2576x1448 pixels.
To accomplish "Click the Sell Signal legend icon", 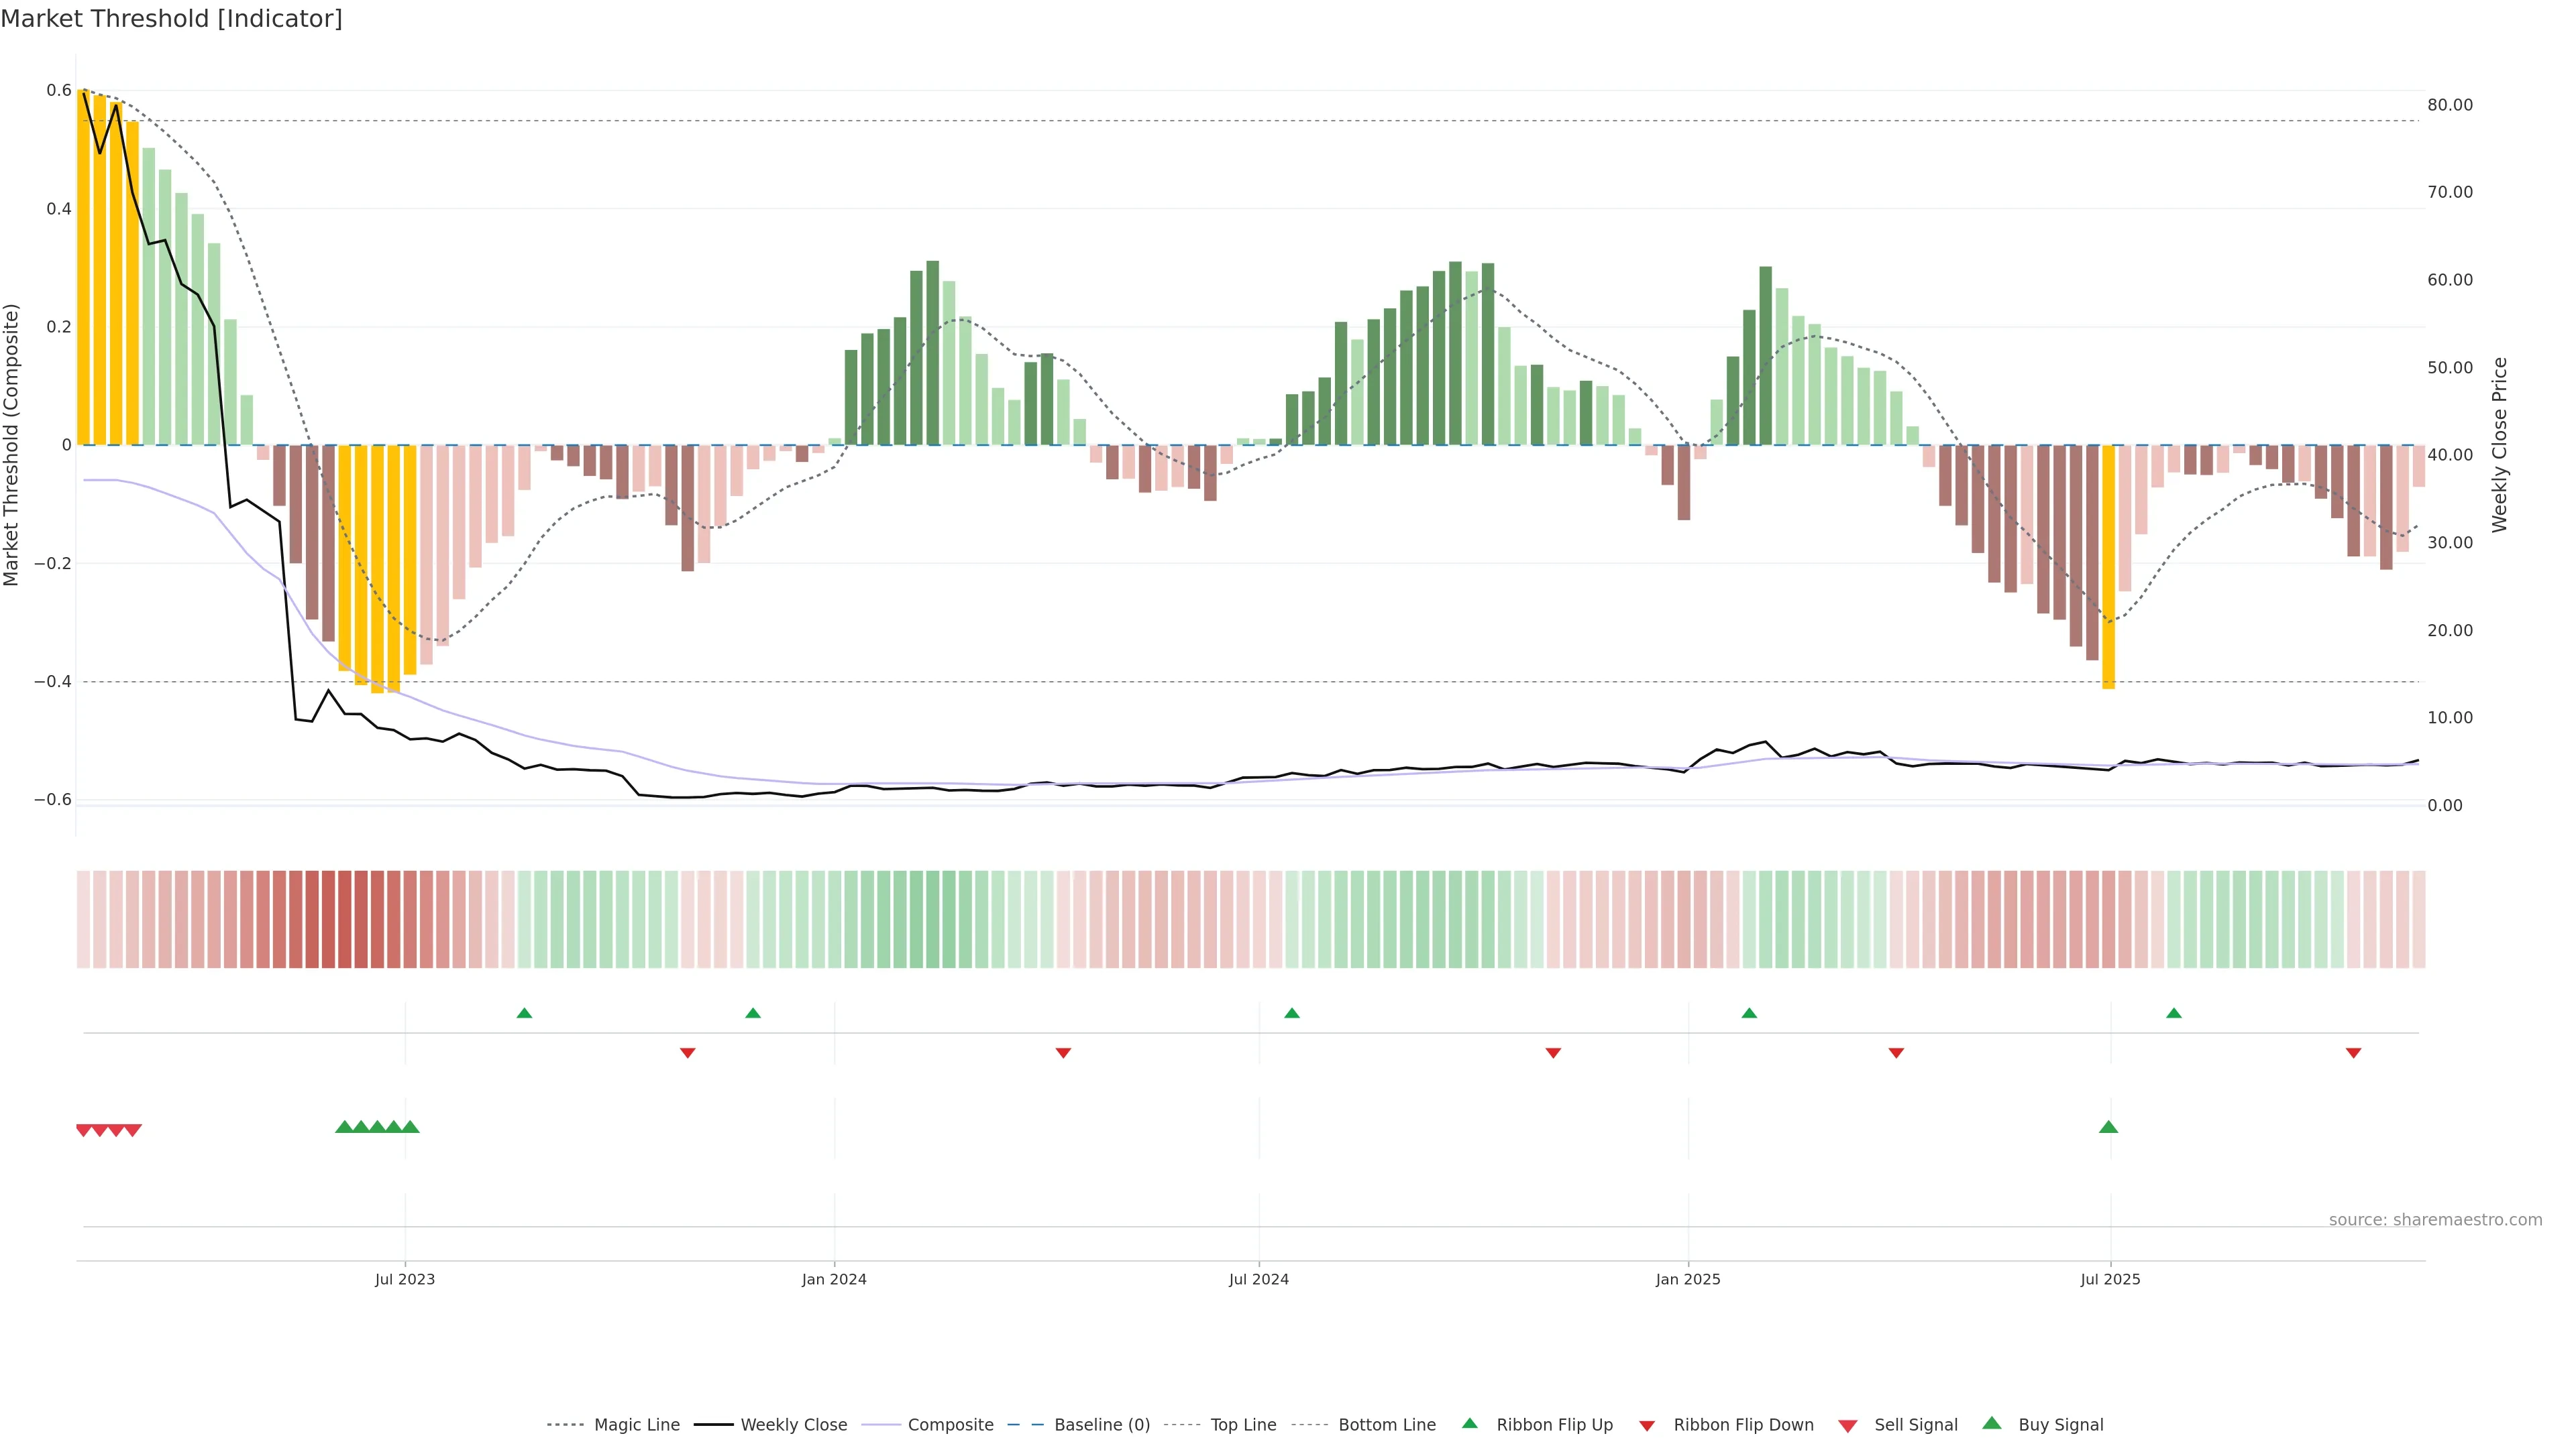I will [x=1848, y=1426].
